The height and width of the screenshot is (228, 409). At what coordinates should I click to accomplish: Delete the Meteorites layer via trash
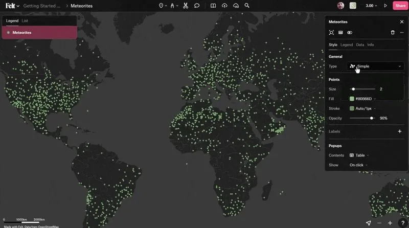coord(393,33)
